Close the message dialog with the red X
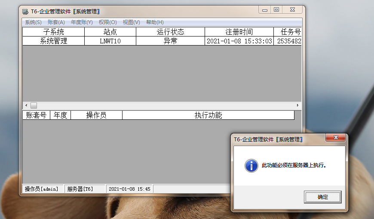The height and width of the screenshot is (219, 374). [x=336, y=137]
